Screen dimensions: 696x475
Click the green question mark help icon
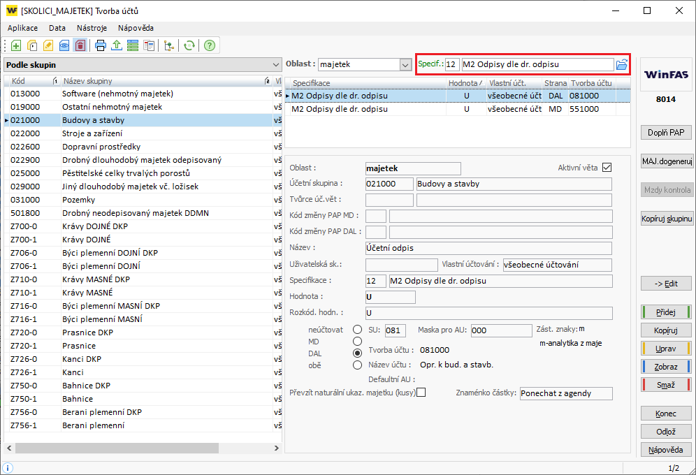click(210, 45)
